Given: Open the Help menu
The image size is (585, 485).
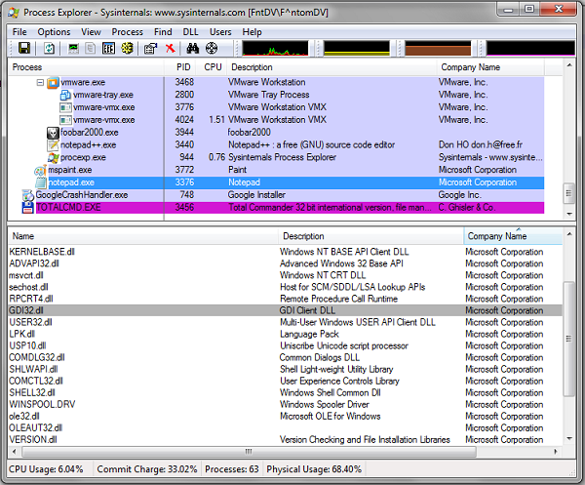Looking at the screenshot, I should (x=253, y=32).
